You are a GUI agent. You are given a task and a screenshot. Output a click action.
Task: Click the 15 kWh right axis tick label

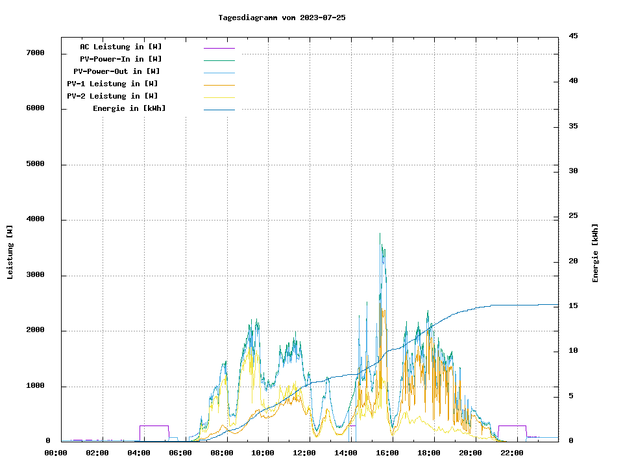[x=573, y=305]
